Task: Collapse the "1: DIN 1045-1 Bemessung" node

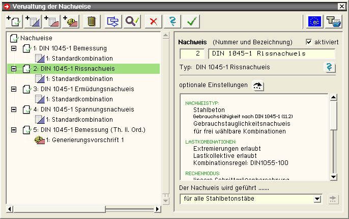Action: coord(13,48)
